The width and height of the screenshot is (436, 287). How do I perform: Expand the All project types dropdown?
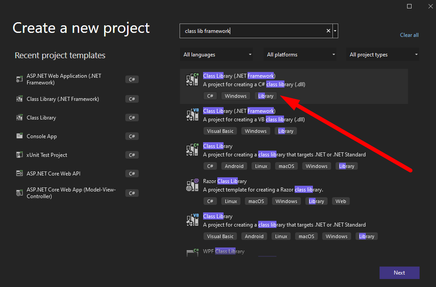click(x=383, y=55)
